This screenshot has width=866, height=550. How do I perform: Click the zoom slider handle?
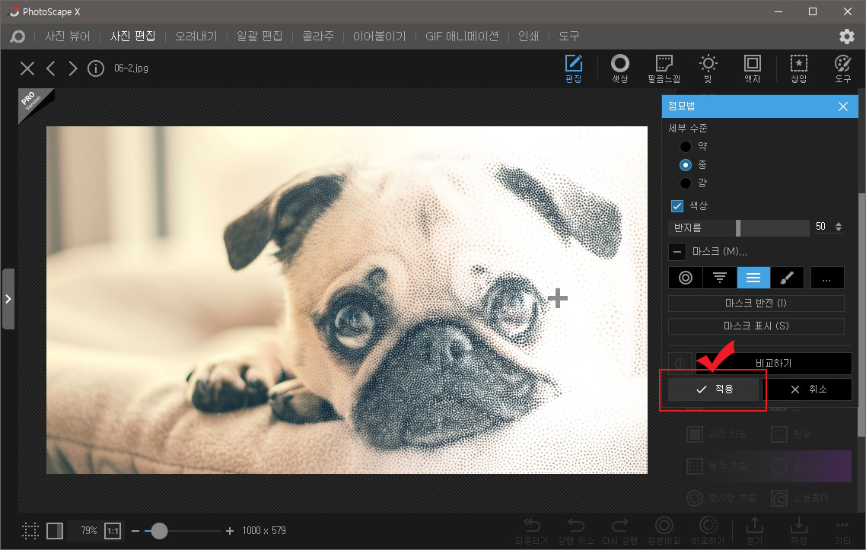[159, 531]
